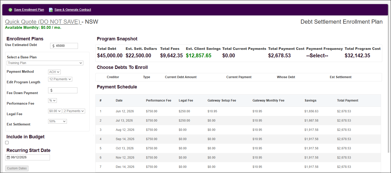The height and width of the screenshot is (173, 391).
Task: Click the calendar icon beside Recurring Start Date
Action: [x=8, y=157]
